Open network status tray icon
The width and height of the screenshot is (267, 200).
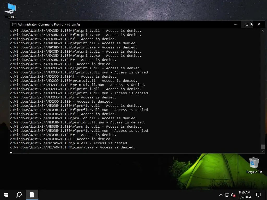point(227,195)
